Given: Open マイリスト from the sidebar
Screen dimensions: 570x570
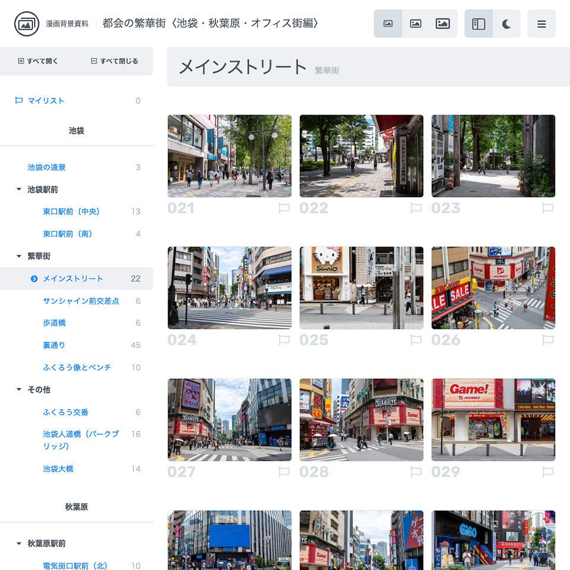Looking at the screenshot, I should pos(45,100).
